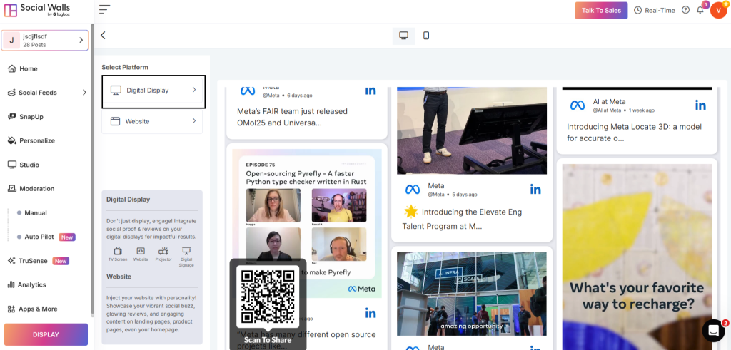Click the Real-Time clock icon
This screenshot has height=350, width=731.
point(637,10)
